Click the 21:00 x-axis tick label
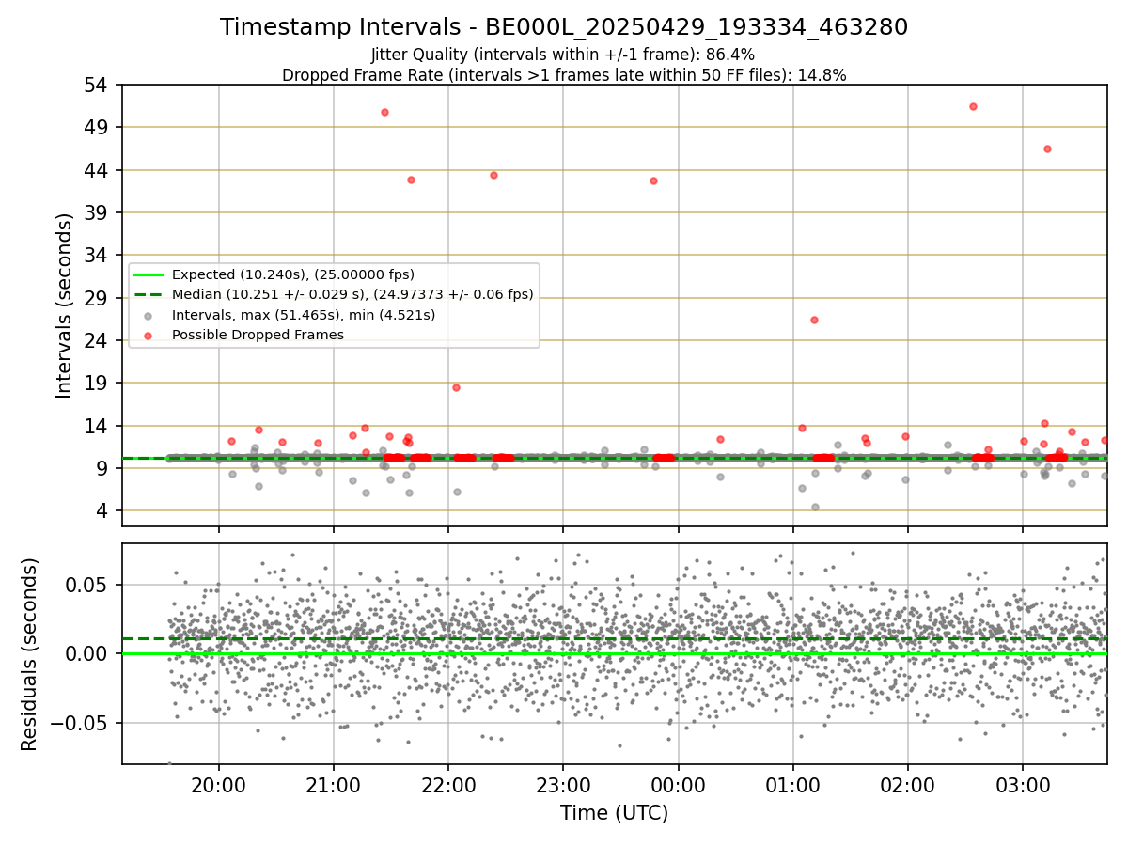The height and width of the screenshot is (846, 1128). point(334,786)
